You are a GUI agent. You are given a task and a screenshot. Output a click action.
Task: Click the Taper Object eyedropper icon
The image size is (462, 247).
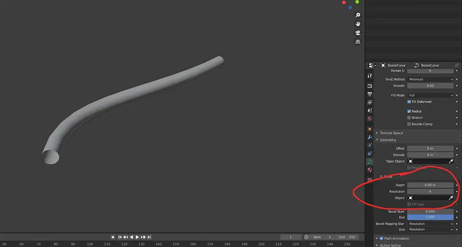[451, 161]
